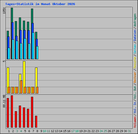Click the cyan Seiten bar for day 1
This screenshot has width=138, height=134.
(x=9, y=53)
